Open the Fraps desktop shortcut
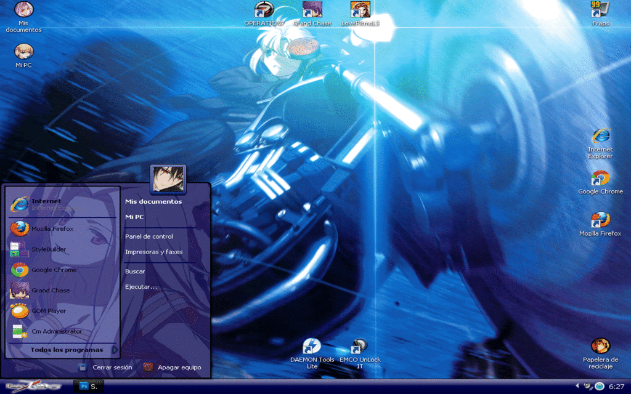Viewport: 631px width, 394px height. click(x=600, y=10)
